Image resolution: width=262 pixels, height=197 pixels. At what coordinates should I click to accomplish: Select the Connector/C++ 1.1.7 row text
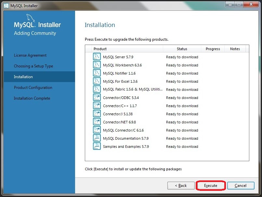pyautogui.click(x=120, y=106)
